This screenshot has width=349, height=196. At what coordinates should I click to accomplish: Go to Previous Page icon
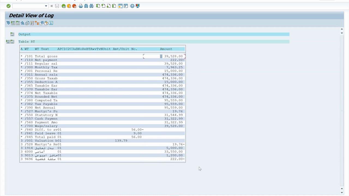coord(103,6)
